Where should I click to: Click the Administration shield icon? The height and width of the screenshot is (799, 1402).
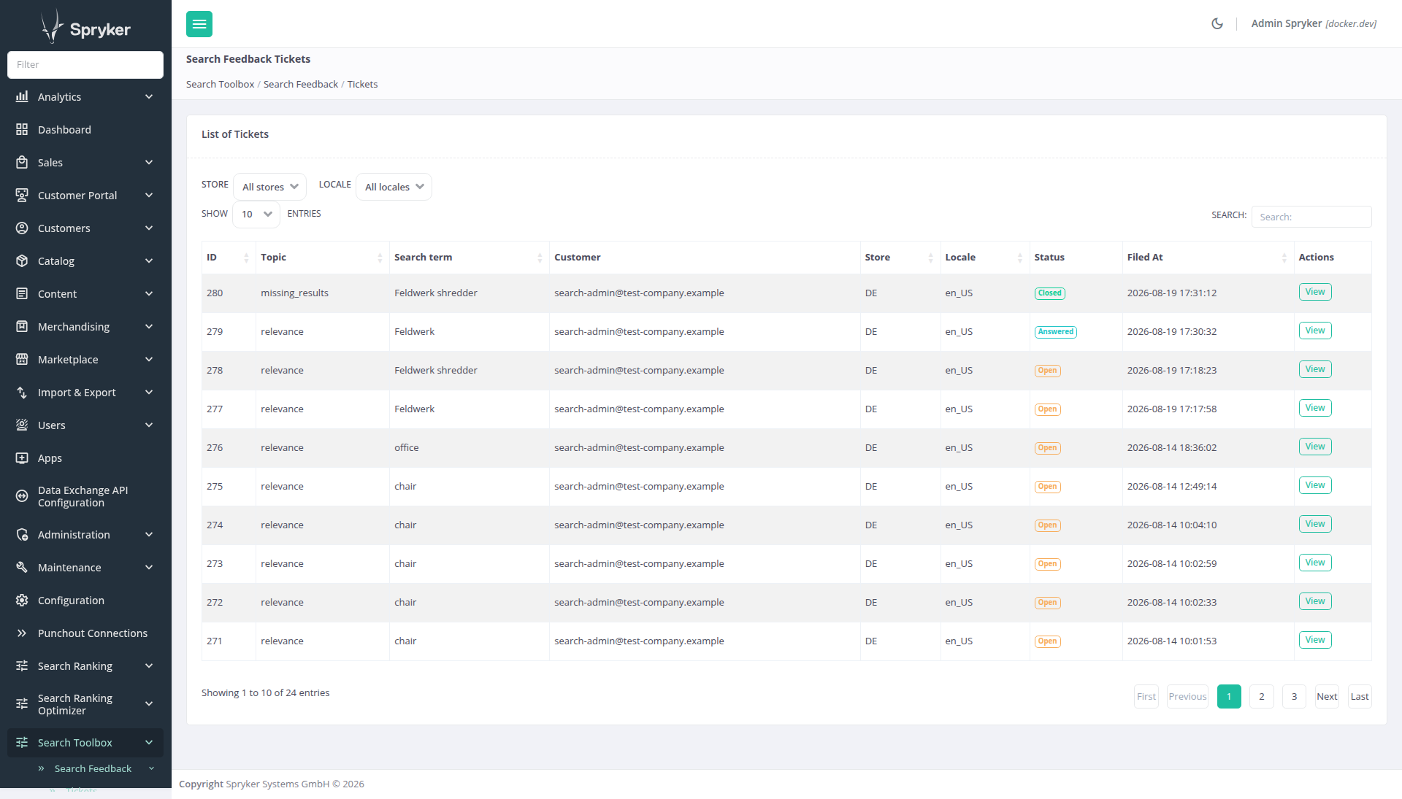pos(22,534)
